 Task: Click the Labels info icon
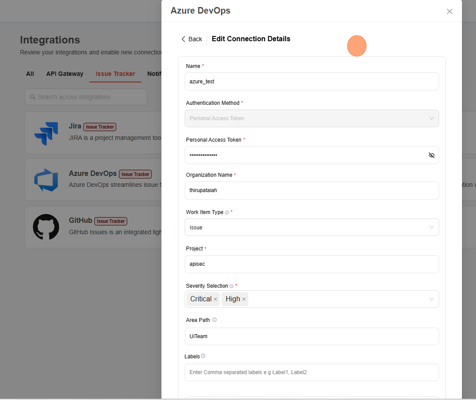pyautogui.click(x=203, y=356)
